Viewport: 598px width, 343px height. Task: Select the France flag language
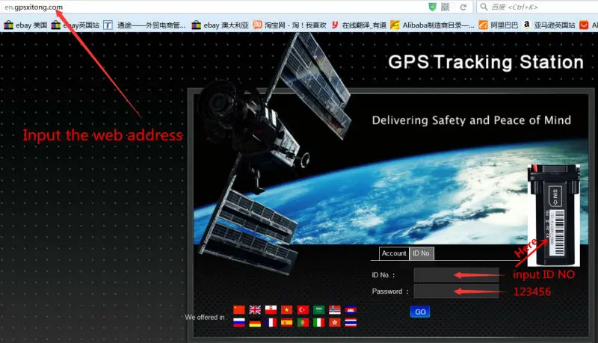coord(271,322)
